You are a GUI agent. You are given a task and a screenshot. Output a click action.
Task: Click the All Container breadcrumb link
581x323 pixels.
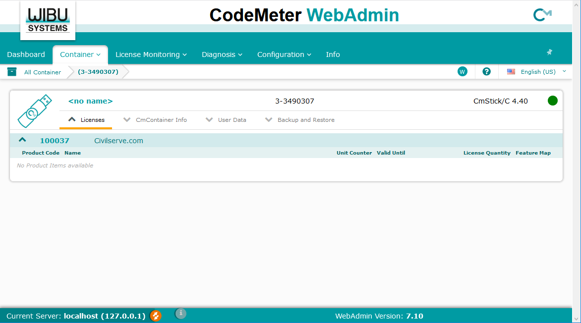point(43,72)
